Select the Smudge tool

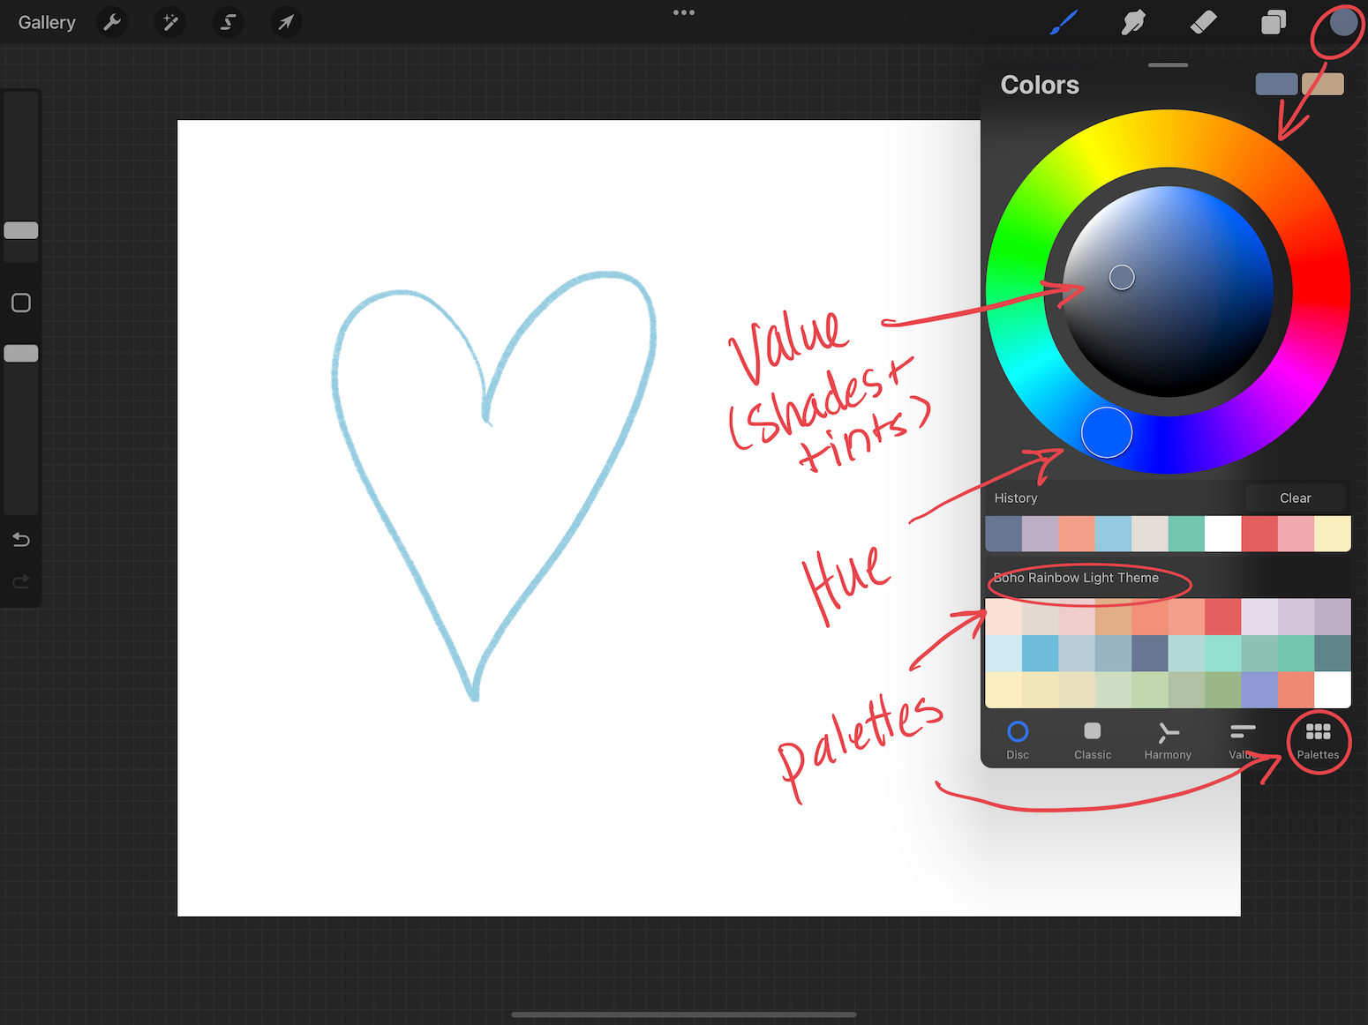(x=1132, y=22)
